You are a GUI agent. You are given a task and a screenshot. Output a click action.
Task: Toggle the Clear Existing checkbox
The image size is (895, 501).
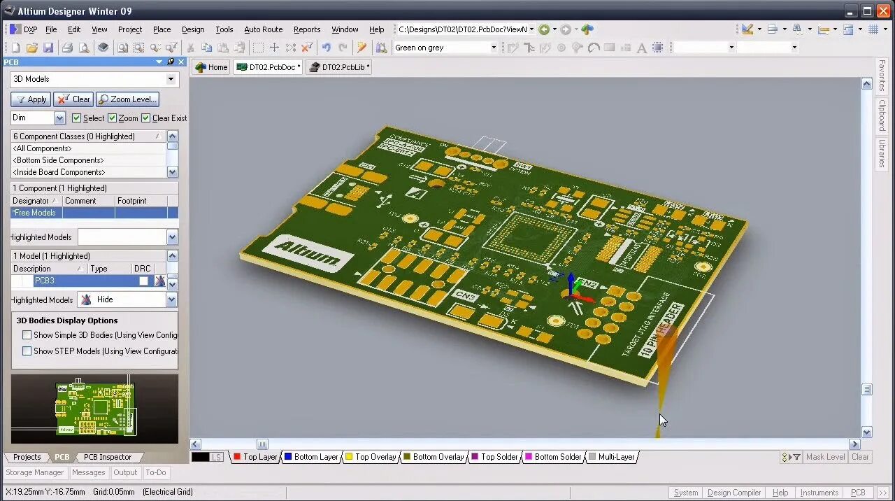point(146,118)
